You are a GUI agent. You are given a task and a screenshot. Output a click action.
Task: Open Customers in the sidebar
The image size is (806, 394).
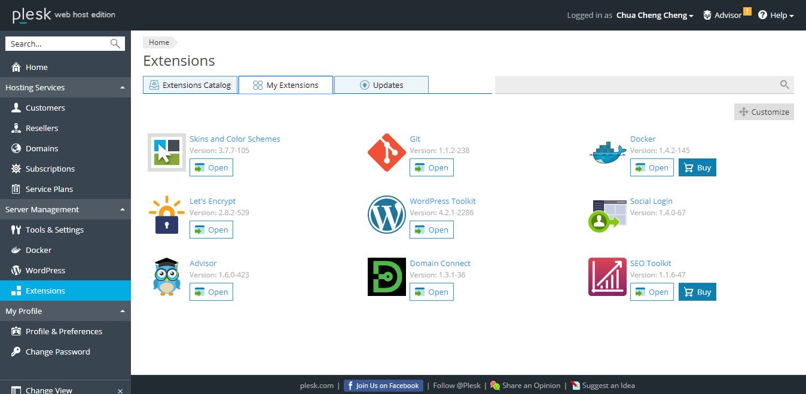tap(65, 108)
